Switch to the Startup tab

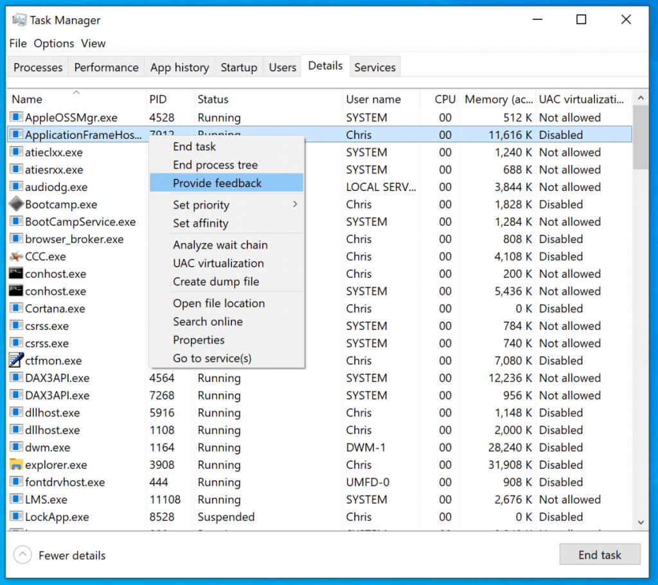click(x=239, y=67)
